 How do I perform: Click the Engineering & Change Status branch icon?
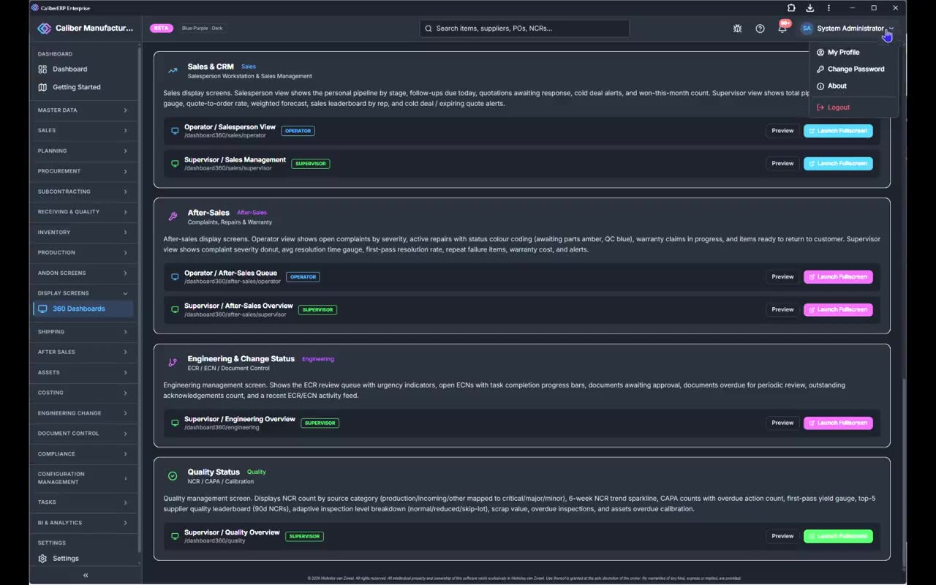173,363
